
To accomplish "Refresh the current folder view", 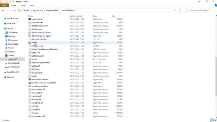I will click(x=179, y=11).
